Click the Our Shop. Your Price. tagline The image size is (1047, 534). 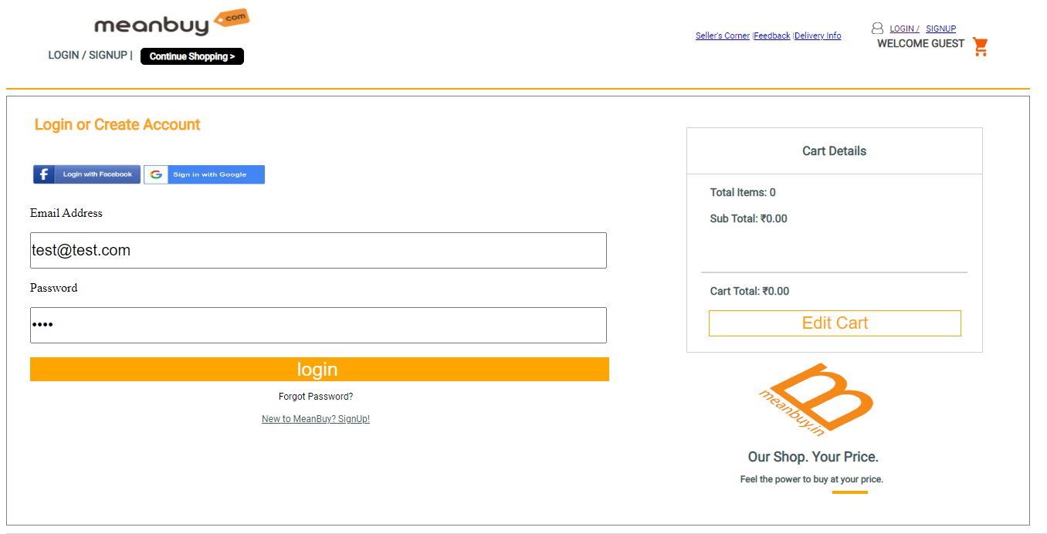click(813, 457)
